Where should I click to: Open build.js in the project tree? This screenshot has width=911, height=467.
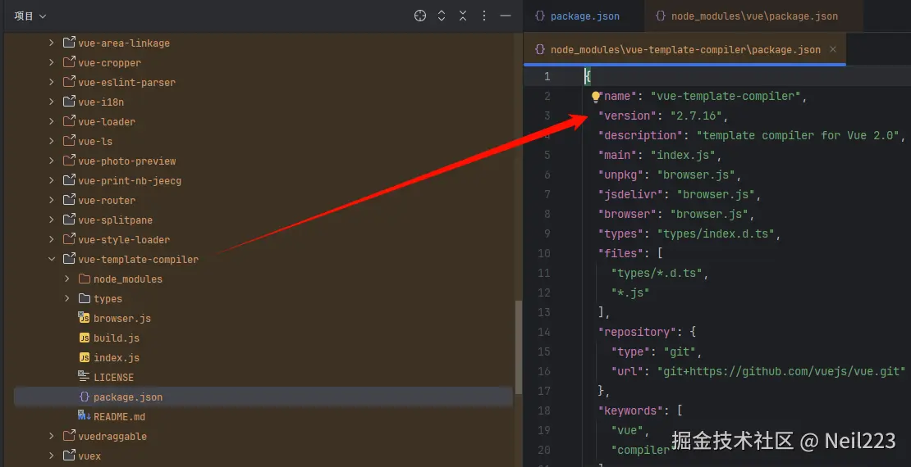(x=117, y=338)
